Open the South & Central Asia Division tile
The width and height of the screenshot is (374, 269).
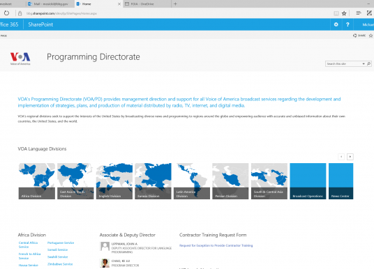coord(269,181)
